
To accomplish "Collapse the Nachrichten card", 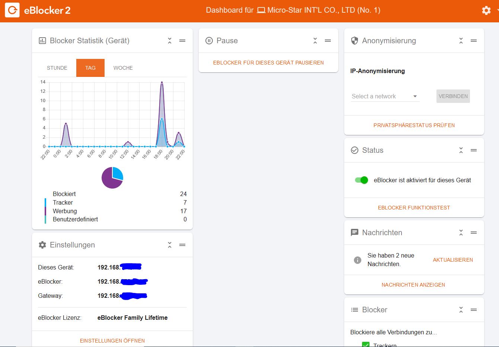I will (x=461, y=233).
